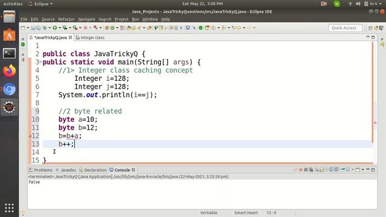386x217 pixels.
Task: Click the Open Console icon
Action: tap(358, 170)
